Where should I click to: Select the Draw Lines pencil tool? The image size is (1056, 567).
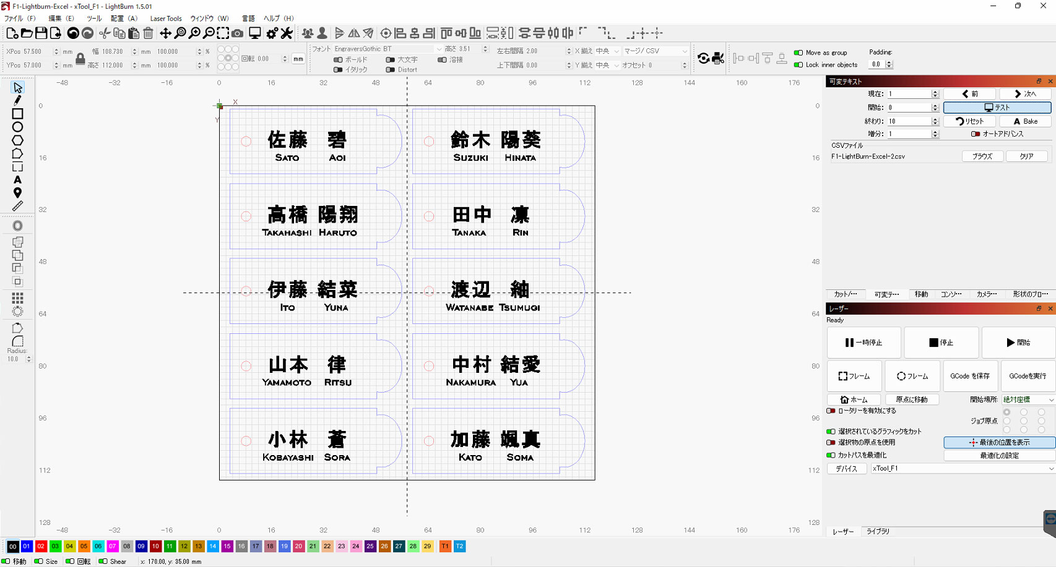click(17, 100)
